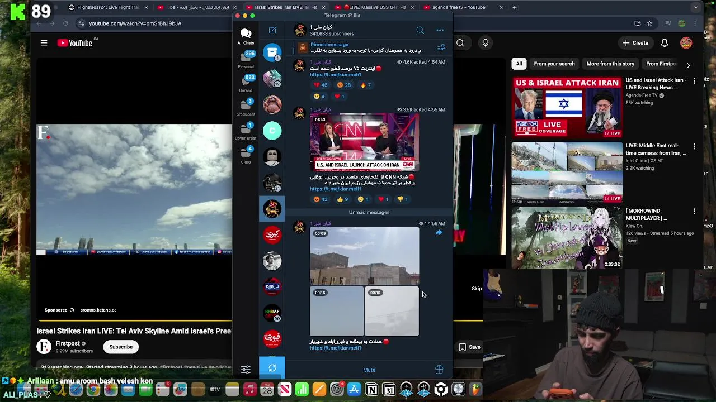Select the From your search chip
This screenshot has height=402, width=716.
pos(554,64)
